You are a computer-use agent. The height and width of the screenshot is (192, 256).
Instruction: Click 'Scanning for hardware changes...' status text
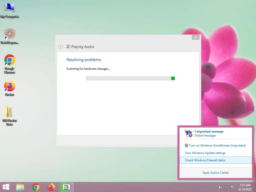coord(88,69)
